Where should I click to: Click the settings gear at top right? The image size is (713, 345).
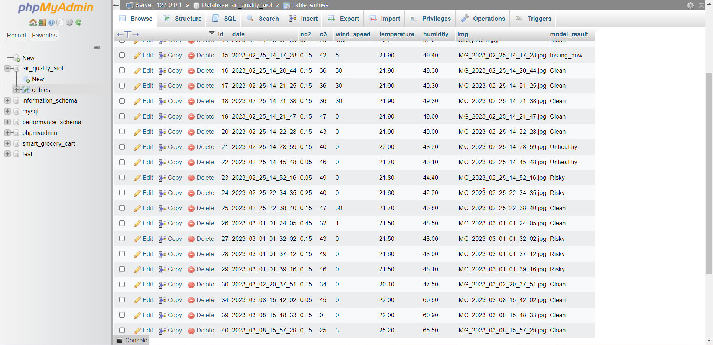point(690,5)
